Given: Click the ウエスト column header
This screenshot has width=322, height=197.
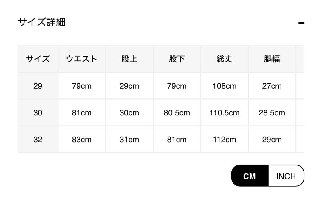Looking at the screenshot, I should point(82,59).
